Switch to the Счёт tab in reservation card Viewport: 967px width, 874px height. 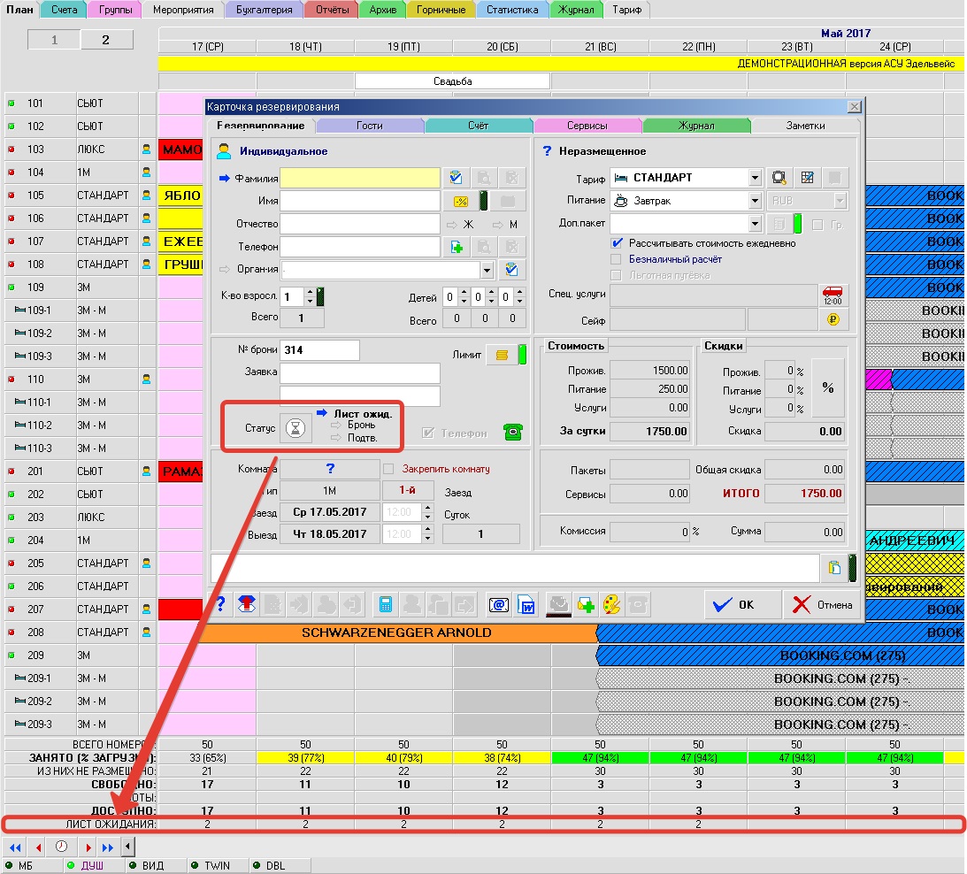pyautogui.click(x=478, y=126)
